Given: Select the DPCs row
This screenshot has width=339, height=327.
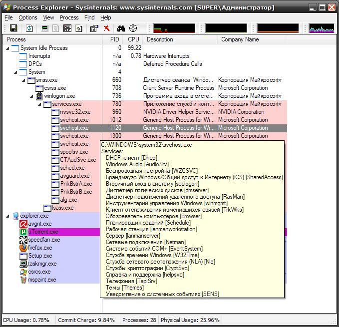Looking at the screenshot, I should (x=145, y=64).
